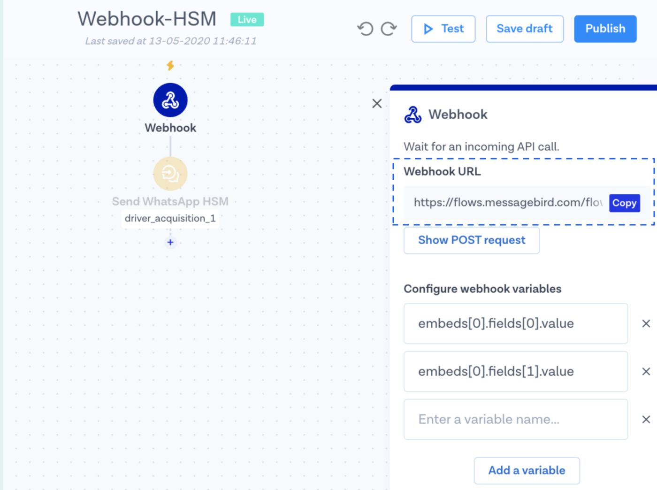The width and height of the screenshot is (657, 490).
Task: Remove the embeds[0].fields[0].value variable
Action: coord(646,323)
